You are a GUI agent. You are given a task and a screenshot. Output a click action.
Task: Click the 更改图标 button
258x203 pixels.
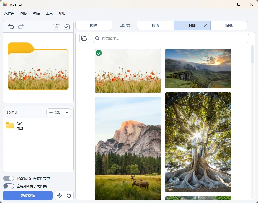click(x=28, y=196)
